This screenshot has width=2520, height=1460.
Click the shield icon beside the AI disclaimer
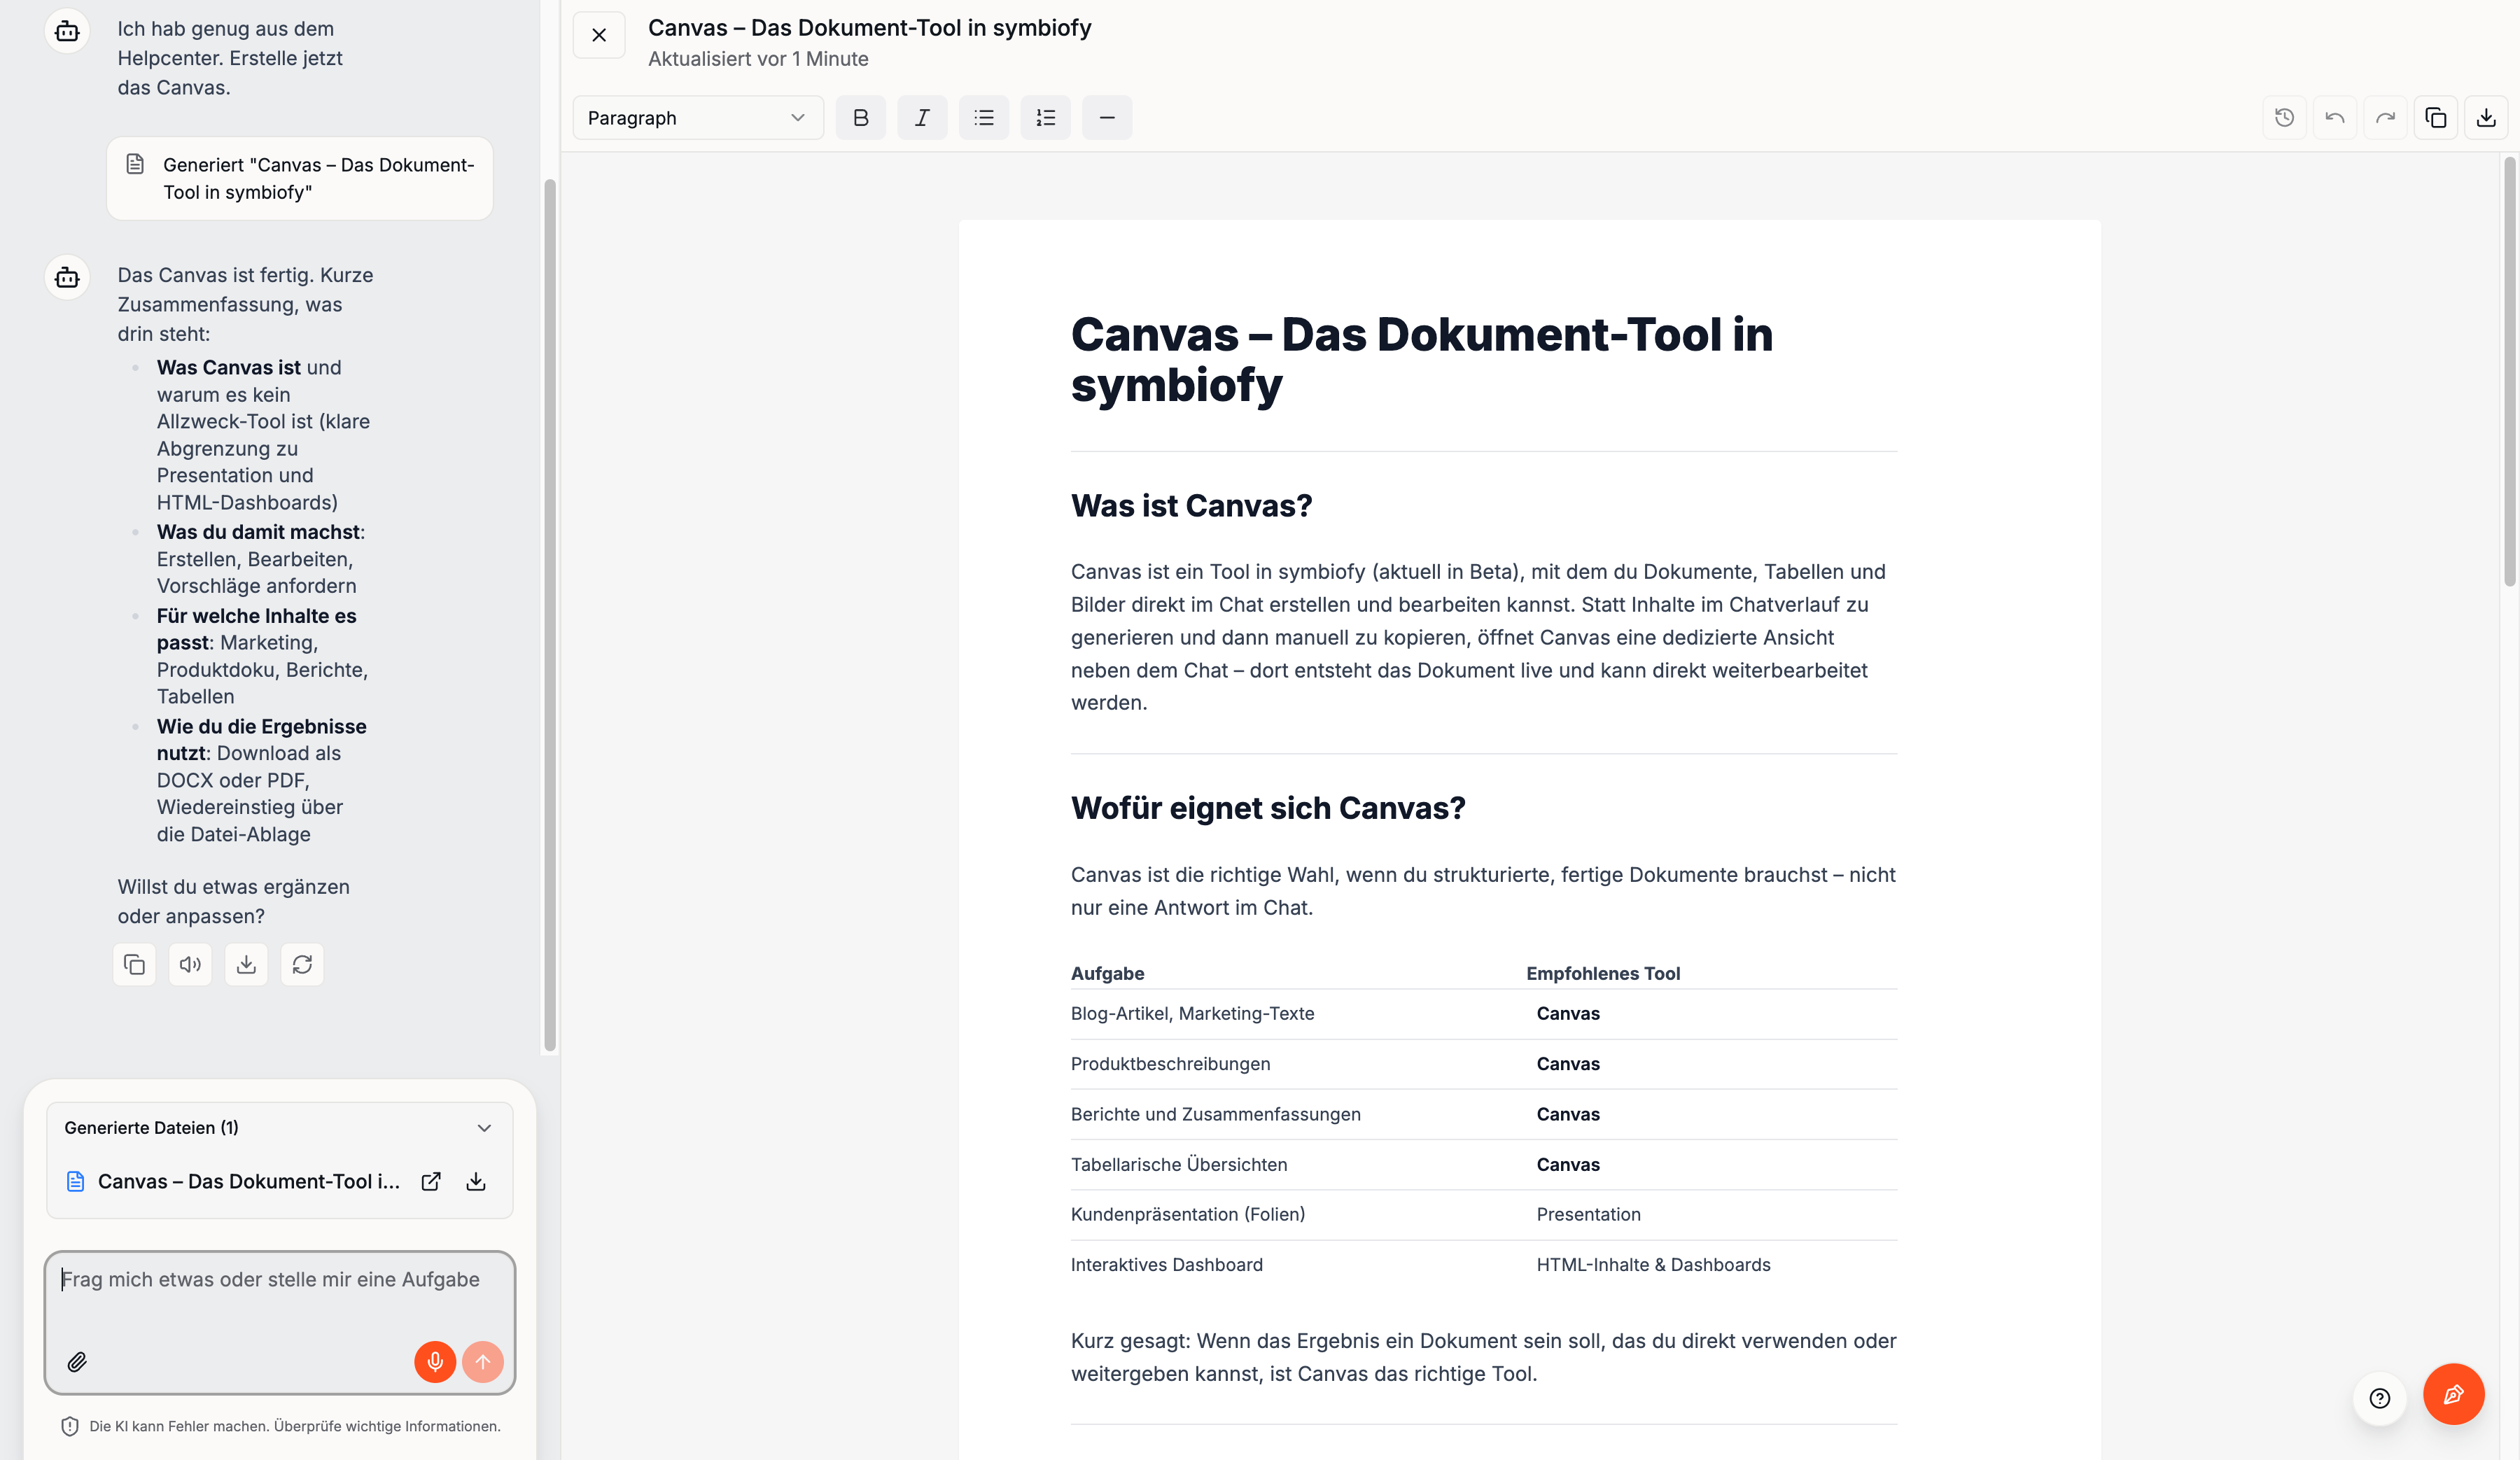(x=70, y=1427)
